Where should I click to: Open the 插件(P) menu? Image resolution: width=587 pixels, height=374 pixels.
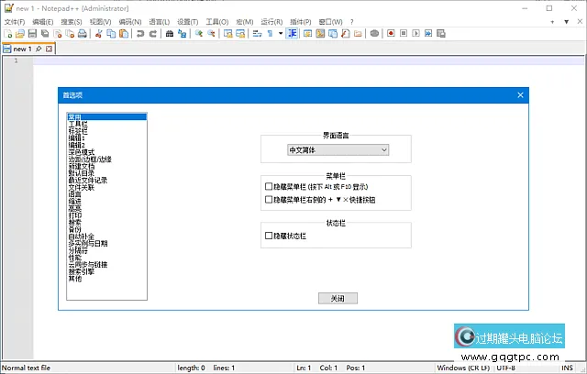click(x=300, y=21)
